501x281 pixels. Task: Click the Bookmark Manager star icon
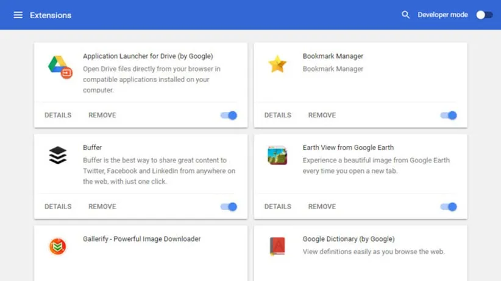pos(277,64)
